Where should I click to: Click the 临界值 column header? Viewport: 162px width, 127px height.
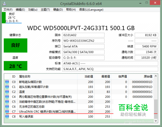point(120,76)
